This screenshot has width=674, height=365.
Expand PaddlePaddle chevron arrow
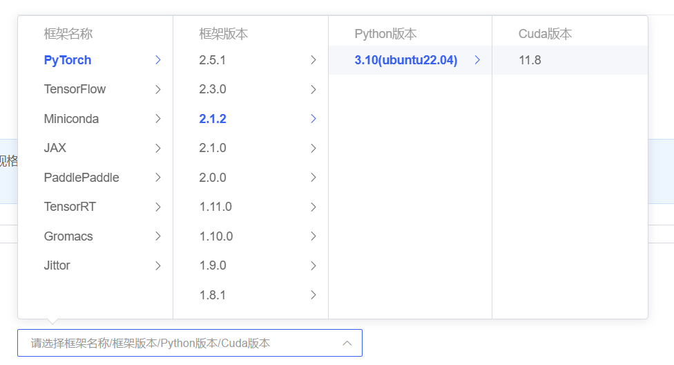coord(158,178)
